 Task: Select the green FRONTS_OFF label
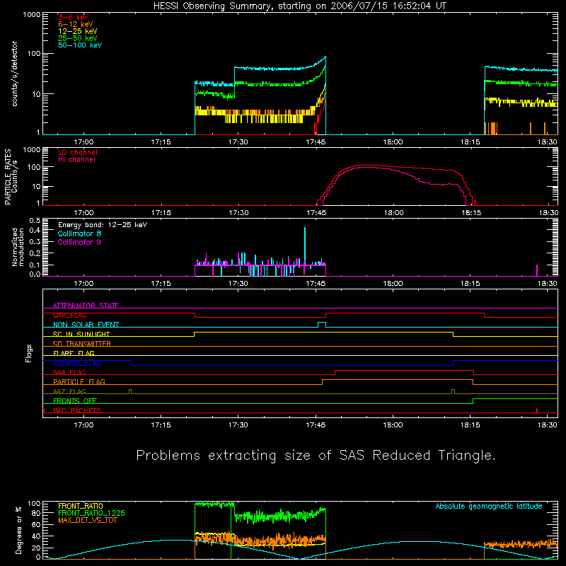(x=75, y=400)
